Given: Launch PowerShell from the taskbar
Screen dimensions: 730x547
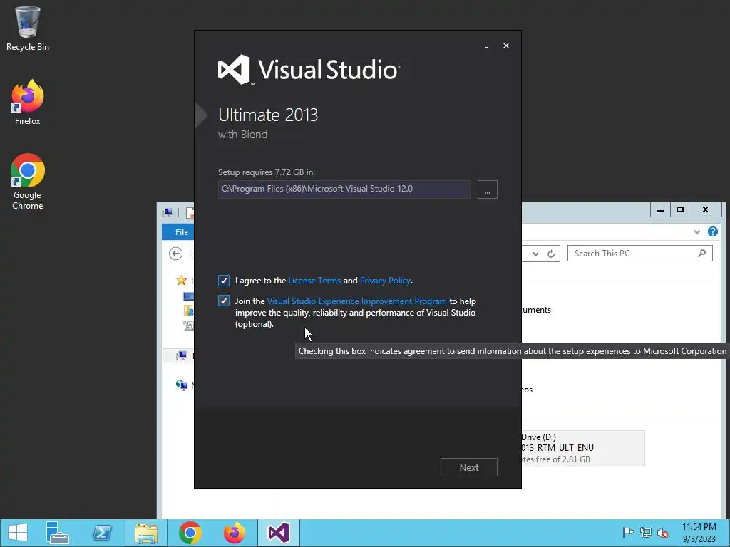Looking at the screenshot, I should point(101,533).
